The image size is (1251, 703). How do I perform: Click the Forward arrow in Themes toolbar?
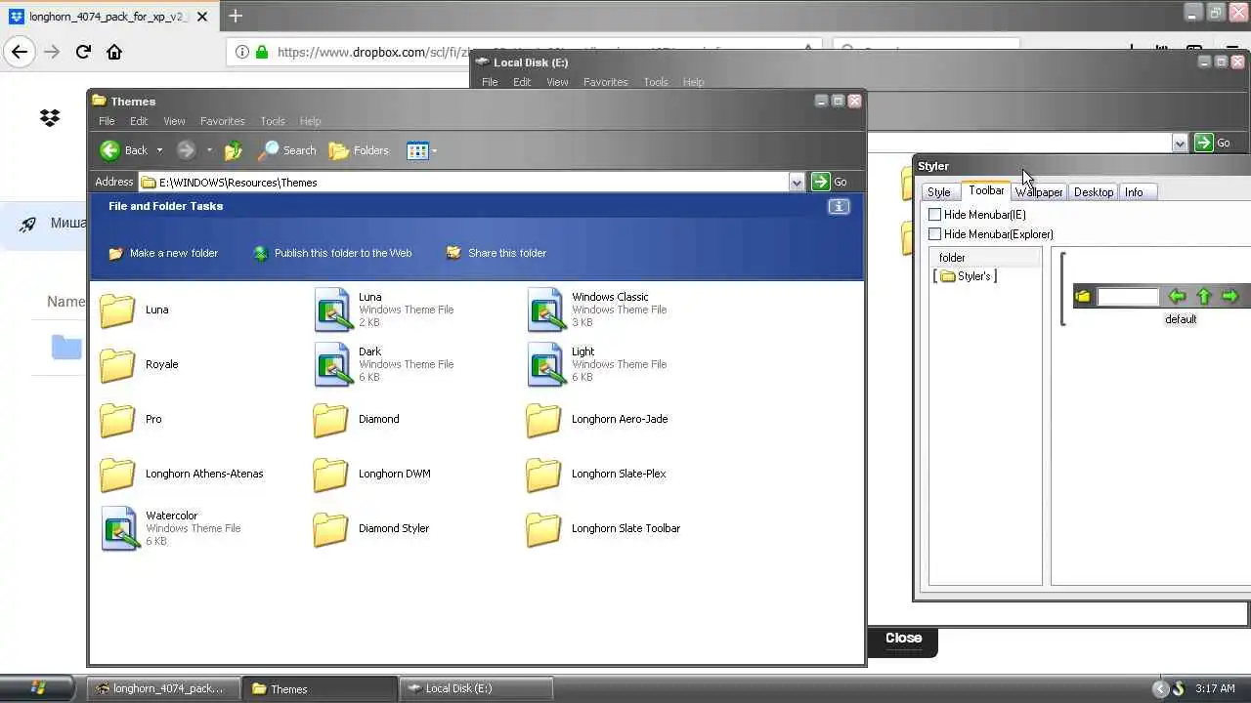click(x=186, y=150)
